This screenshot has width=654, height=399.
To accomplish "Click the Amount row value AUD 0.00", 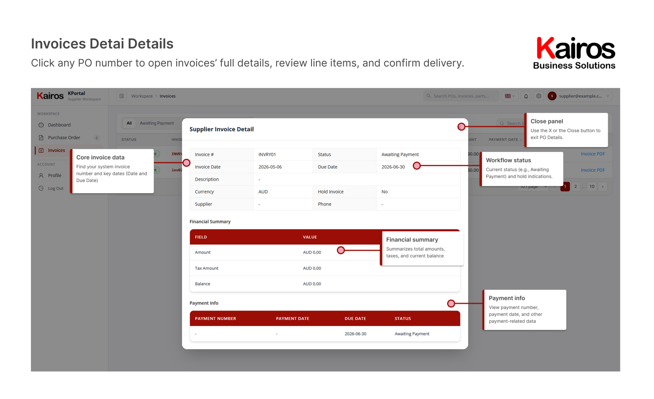I will [x=312, y=252].
